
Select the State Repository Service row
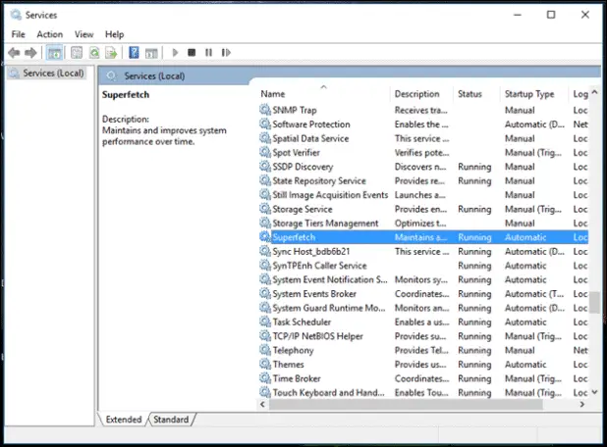click(423, 180)
